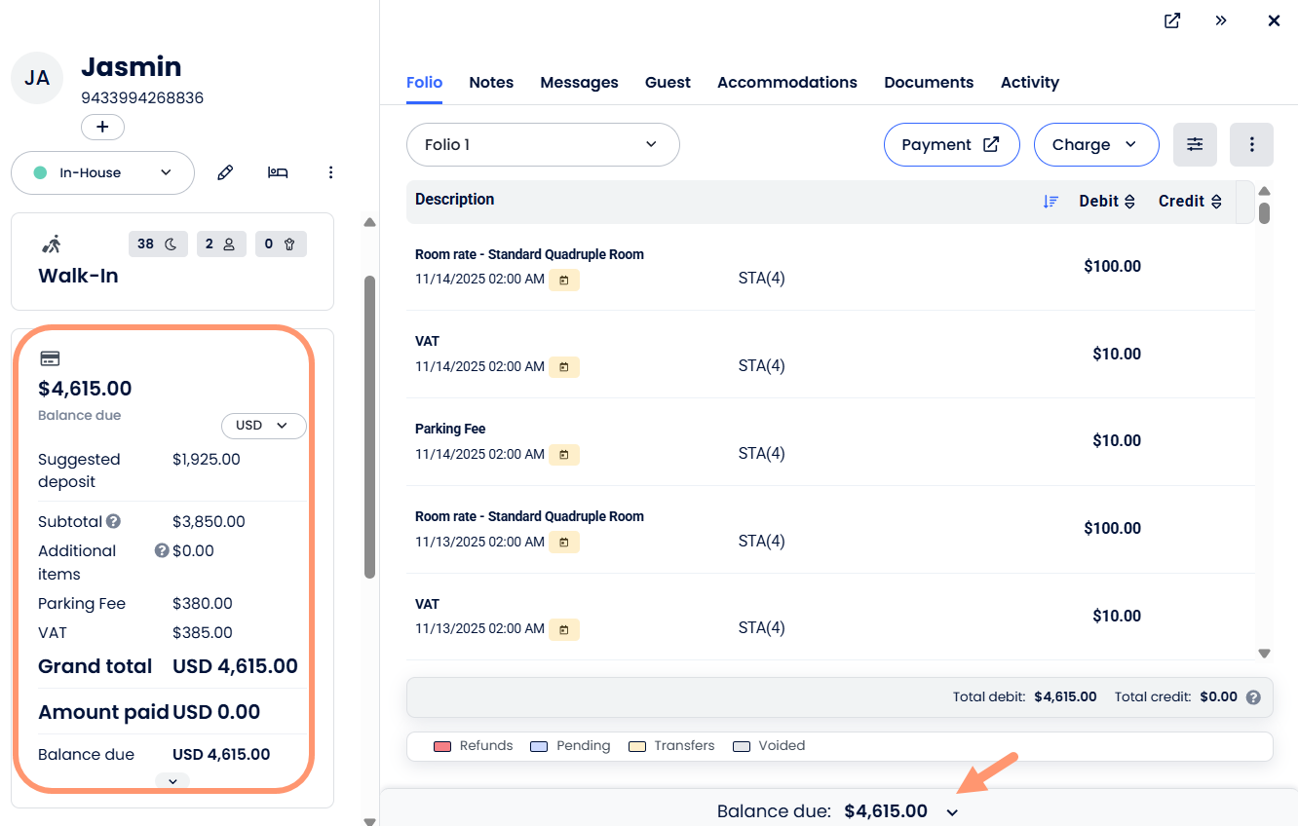
Task: Open the Charge dropdown button
Action: (x=1095, y=144)
